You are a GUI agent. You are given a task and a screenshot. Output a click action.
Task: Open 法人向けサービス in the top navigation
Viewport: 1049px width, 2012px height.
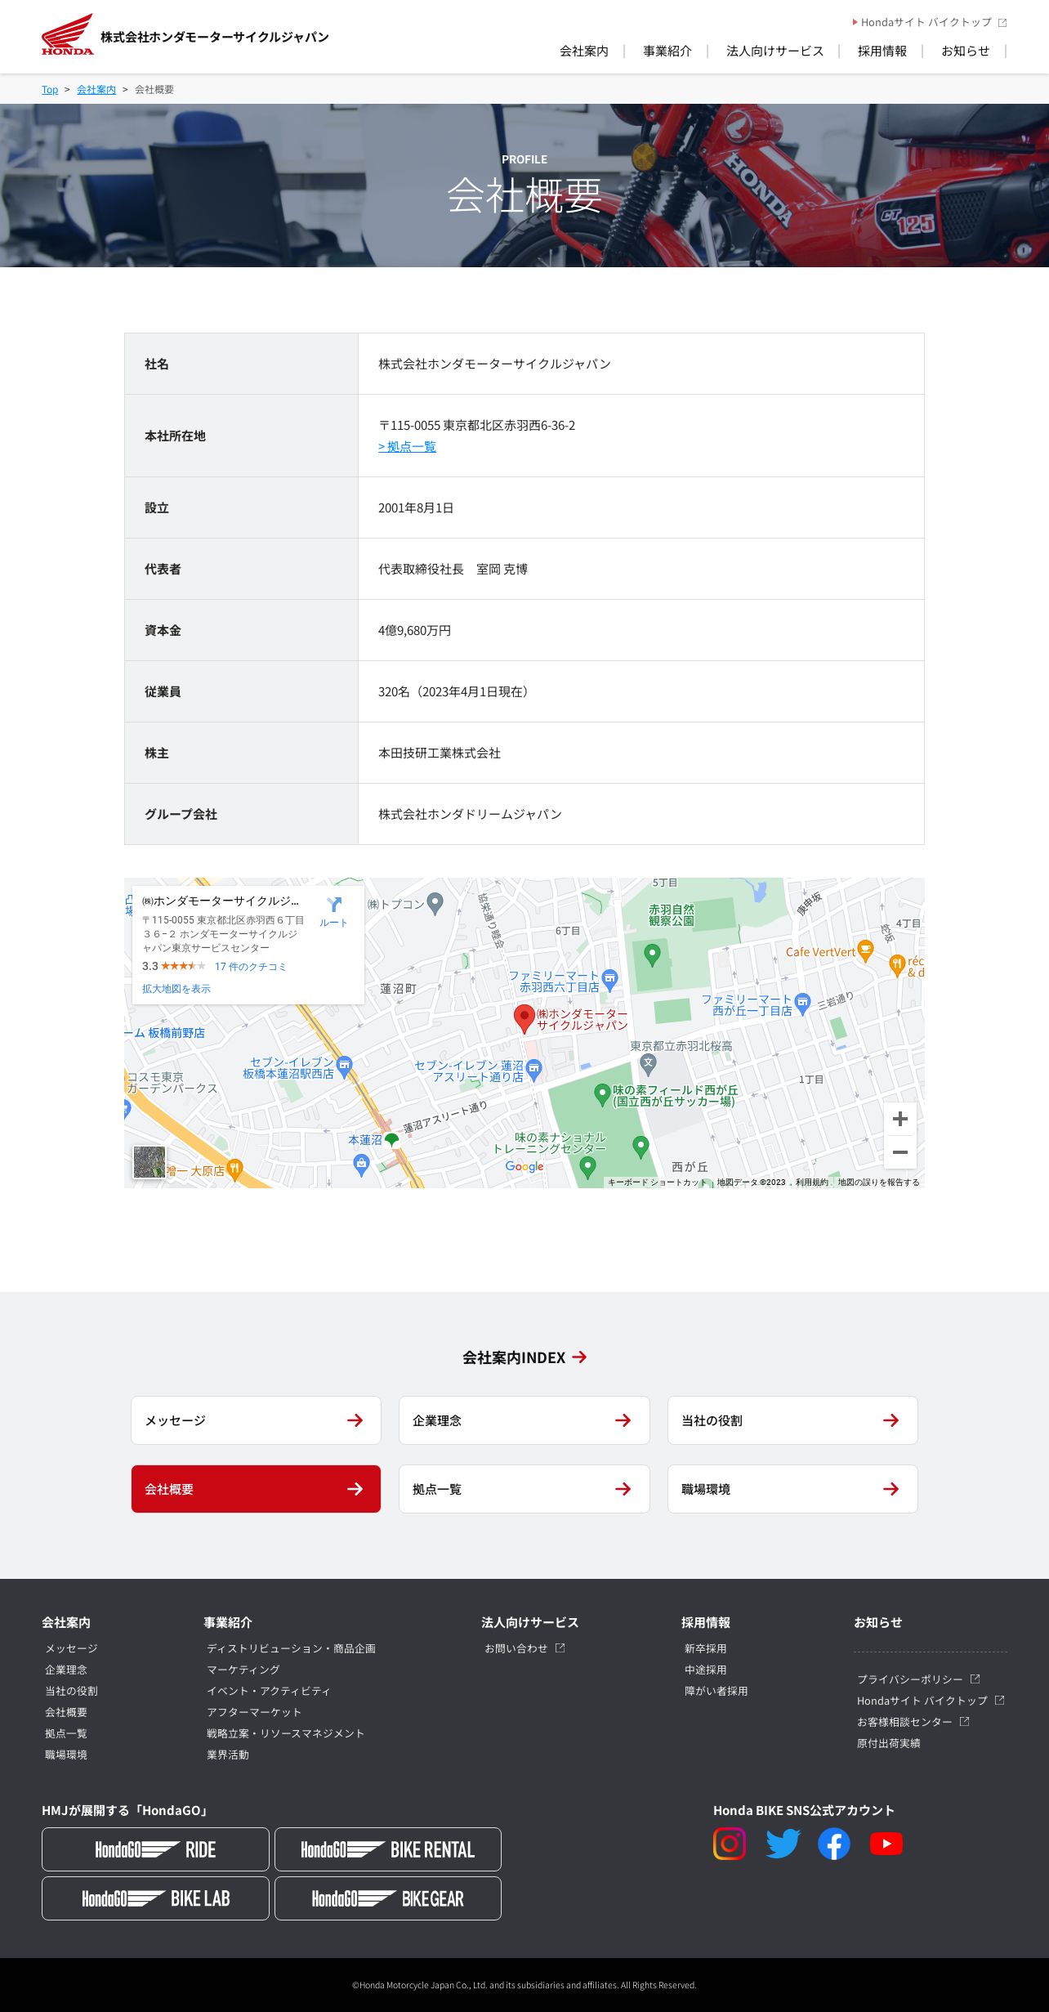(x=774, y=51)
